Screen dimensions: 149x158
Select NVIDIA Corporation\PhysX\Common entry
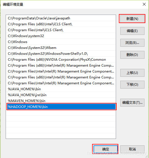(61, 59)
